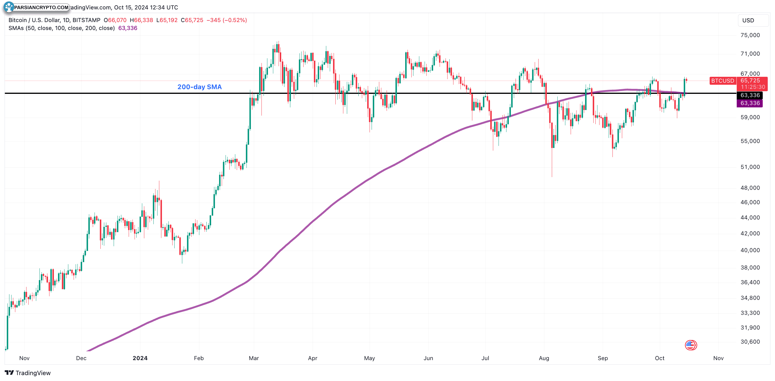Click the 44,000 price axis label

(750, 217)
